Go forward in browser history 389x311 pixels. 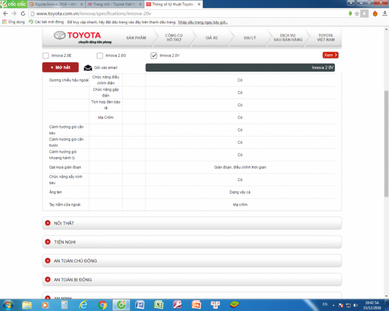[14, 13]
